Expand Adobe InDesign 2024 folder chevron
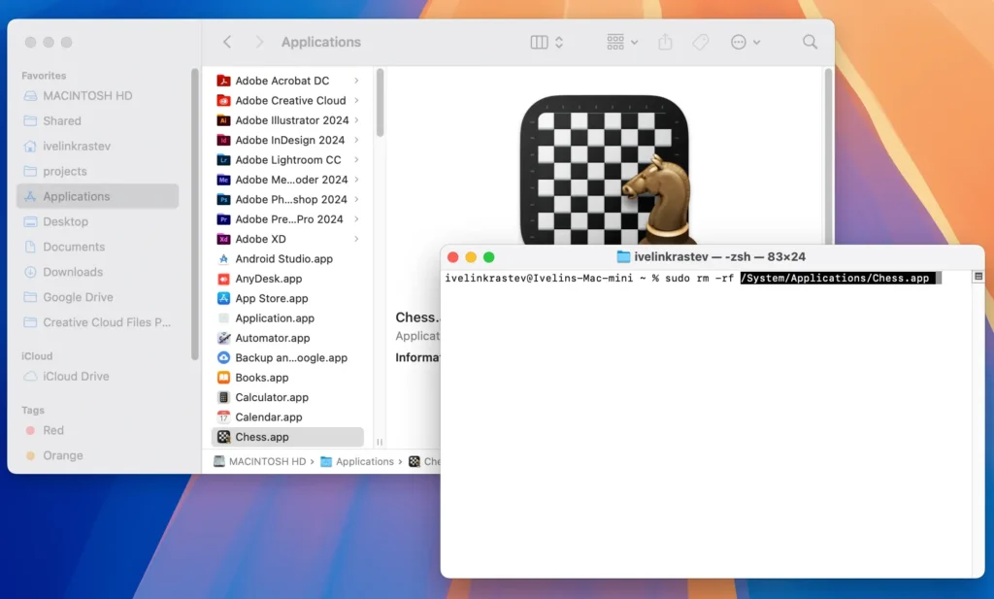 point(356,140)
